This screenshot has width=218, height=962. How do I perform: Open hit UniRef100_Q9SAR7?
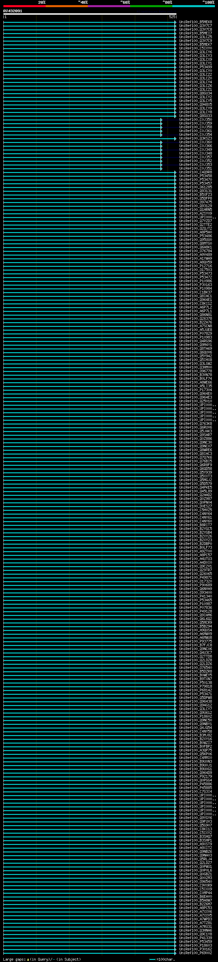195,435
